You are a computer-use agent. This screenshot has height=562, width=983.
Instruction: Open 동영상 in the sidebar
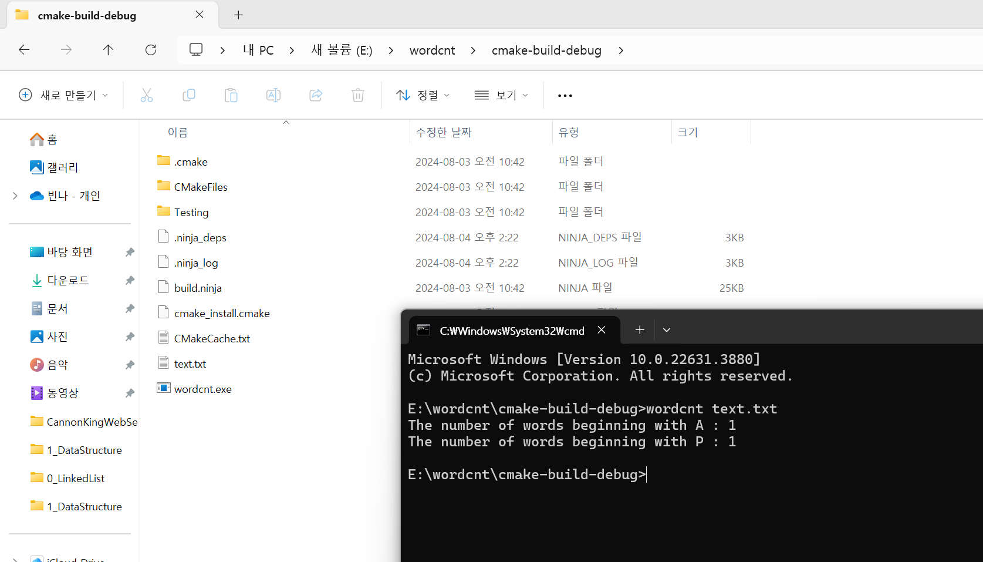tap(54, 393)
